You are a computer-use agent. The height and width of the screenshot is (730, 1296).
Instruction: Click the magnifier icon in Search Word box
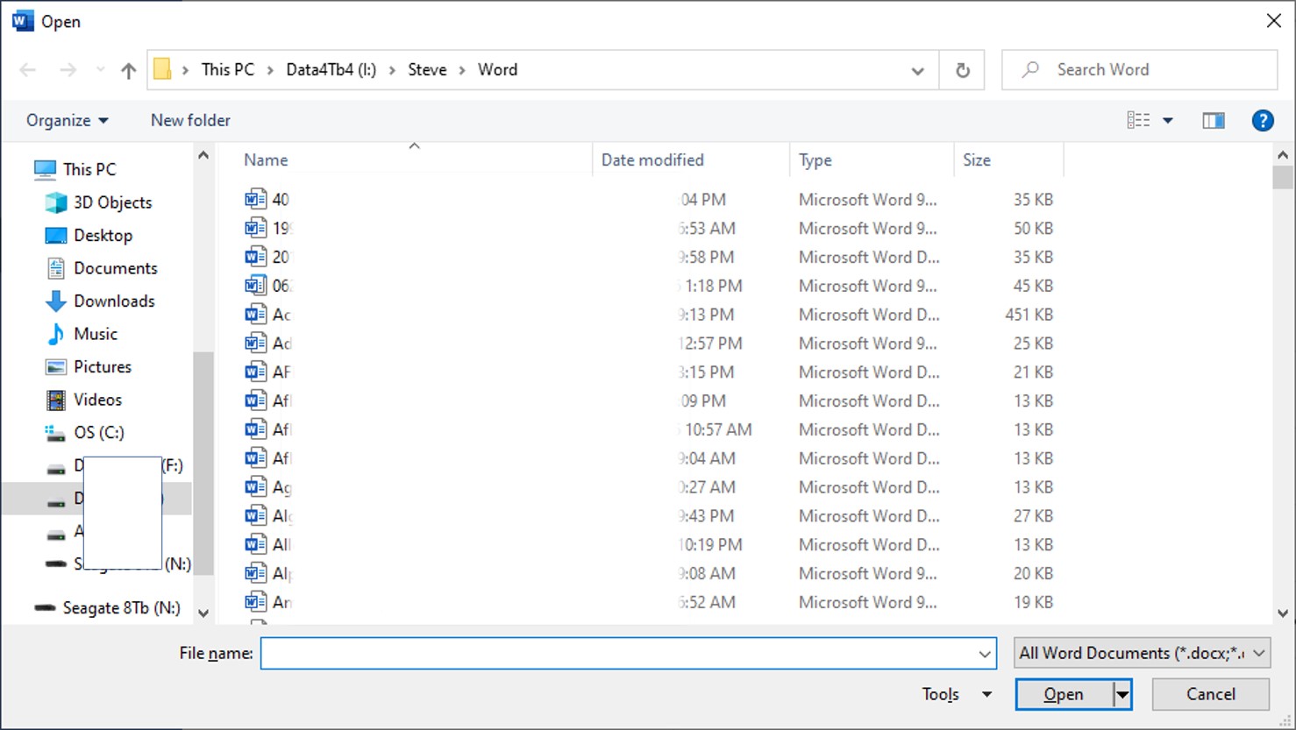point(1030,69)
